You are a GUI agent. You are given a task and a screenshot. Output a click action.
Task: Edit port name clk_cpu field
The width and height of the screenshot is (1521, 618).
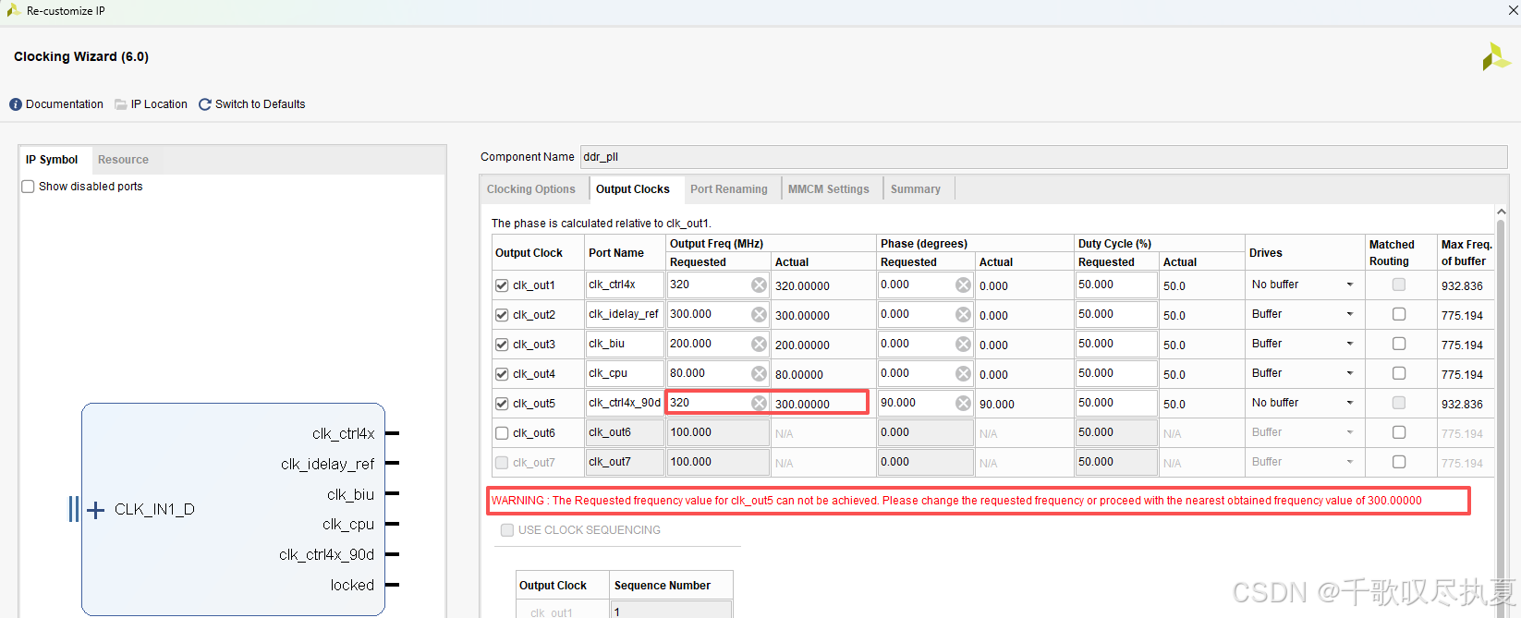(625, 373)
